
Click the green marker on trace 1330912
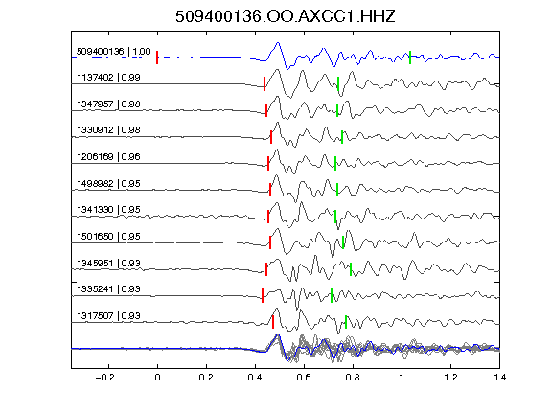342,137
